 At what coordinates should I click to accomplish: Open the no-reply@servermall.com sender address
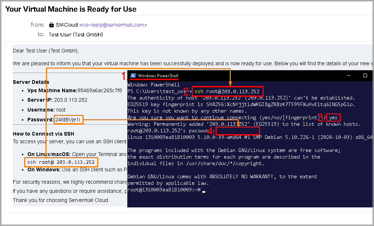113,25
